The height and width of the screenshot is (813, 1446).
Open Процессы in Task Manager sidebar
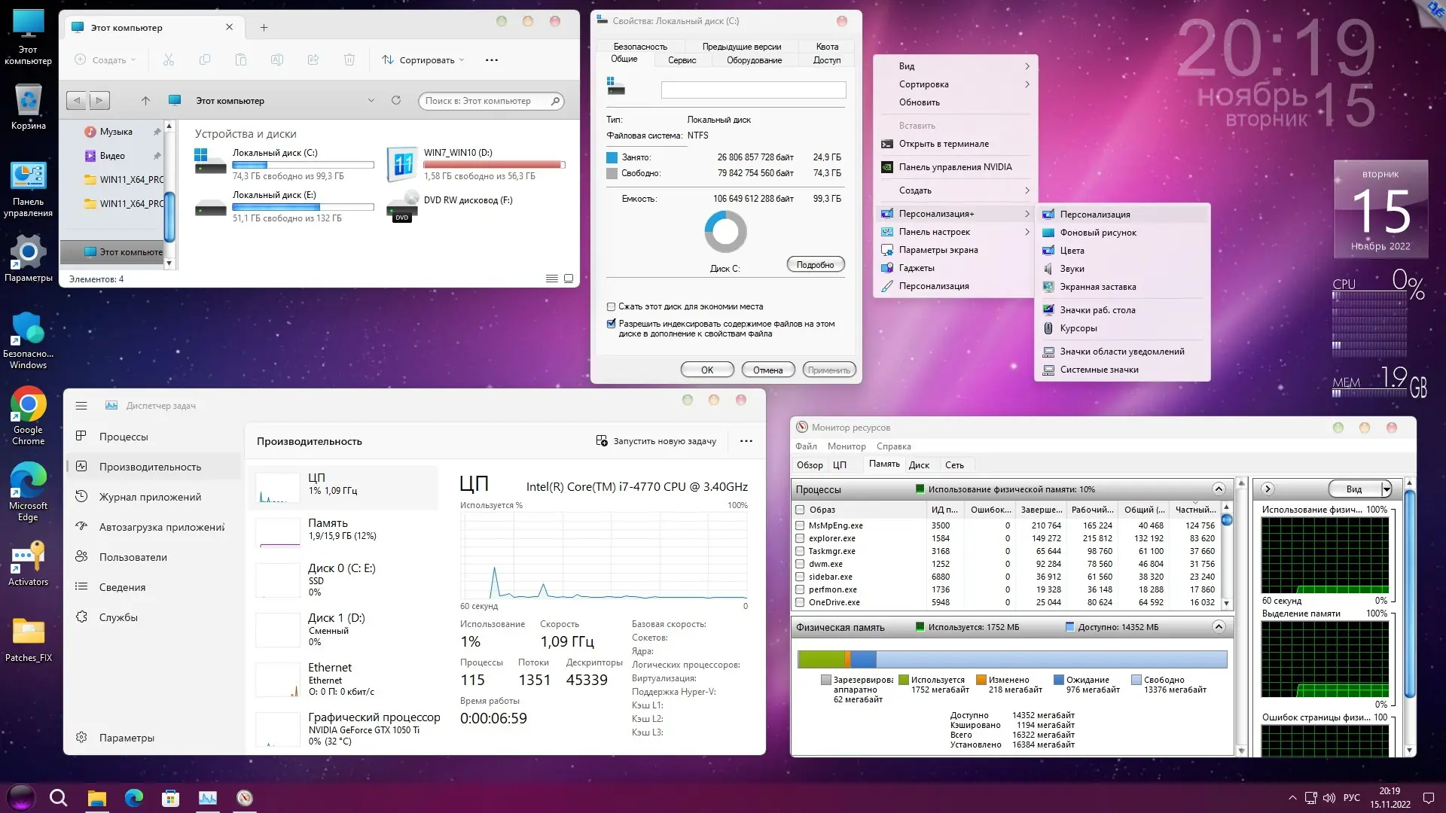[124, 436]
